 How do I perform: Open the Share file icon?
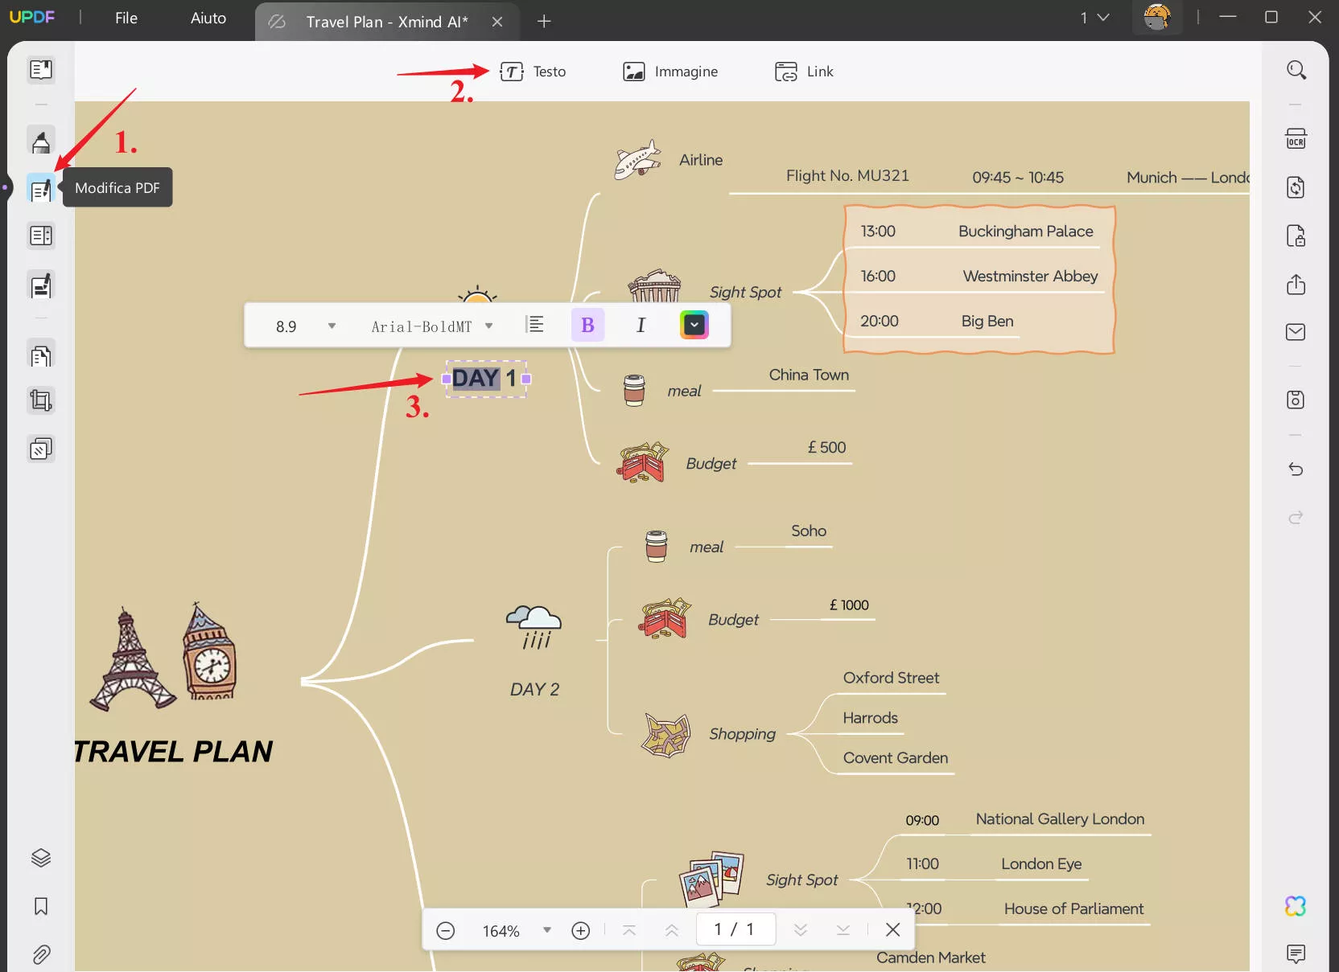pyautogui.click(x=1296, y=285)
